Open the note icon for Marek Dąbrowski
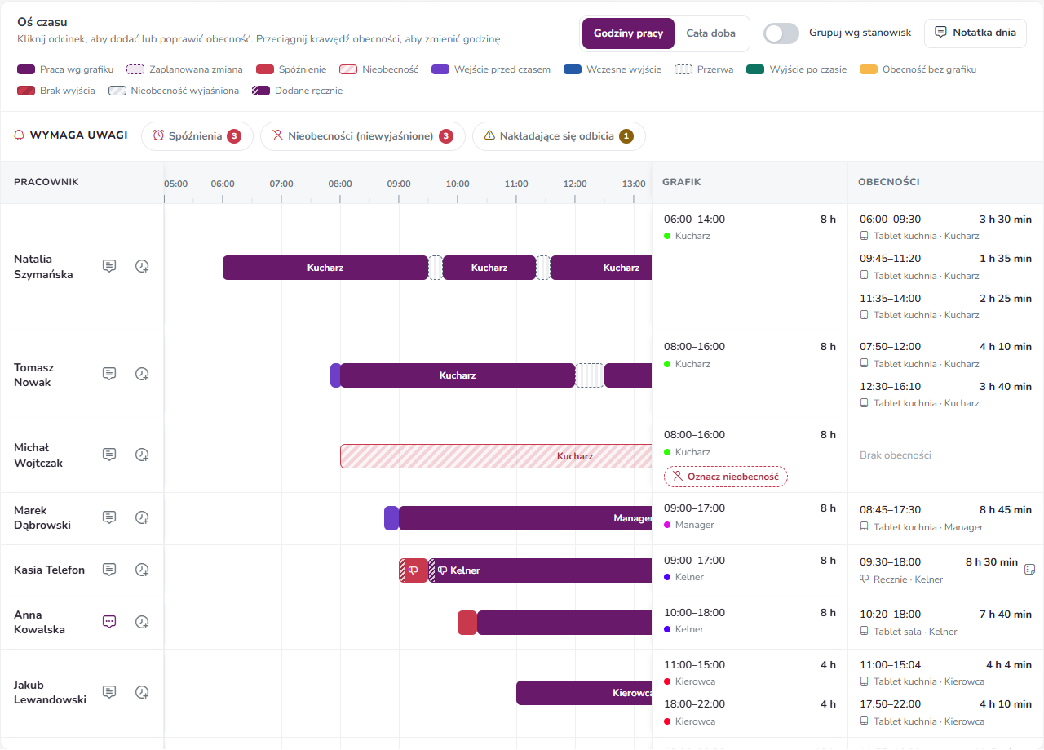 (109, 517)
